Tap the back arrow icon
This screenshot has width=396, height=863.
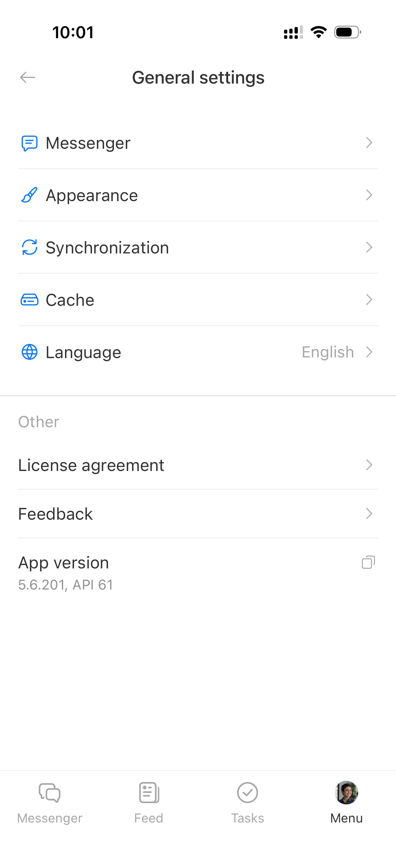tap(27, 77)
